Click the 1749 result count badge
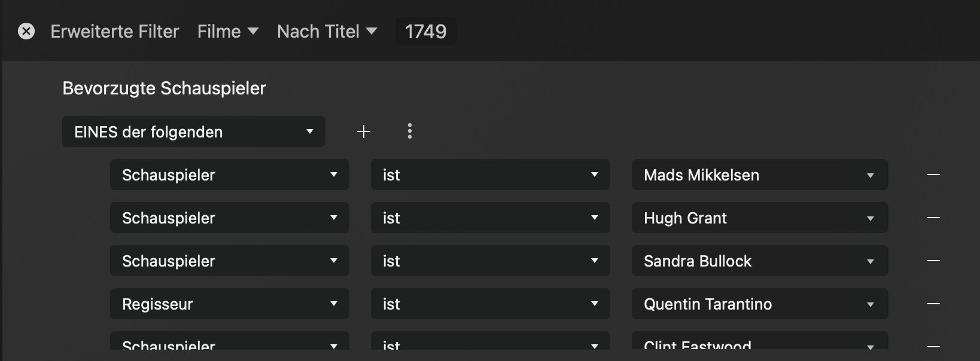Viewport: 980px width, 361px height. pyautogui.click(x=425, y=31)
